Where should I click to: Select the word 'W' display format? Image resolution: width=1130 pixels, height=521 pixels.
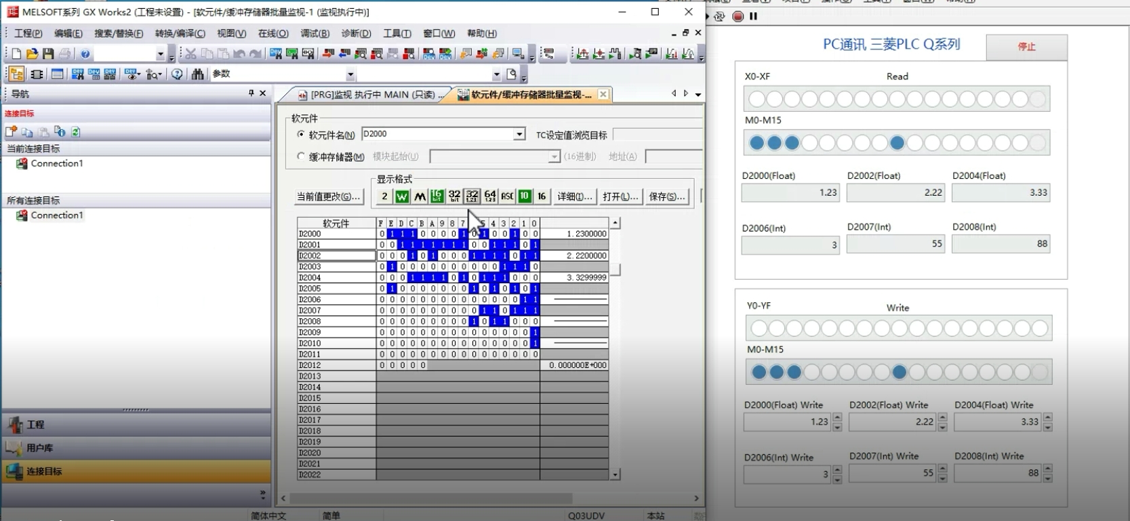402,196
